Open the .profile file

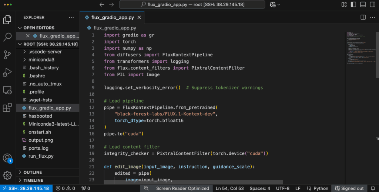point(48,92)
